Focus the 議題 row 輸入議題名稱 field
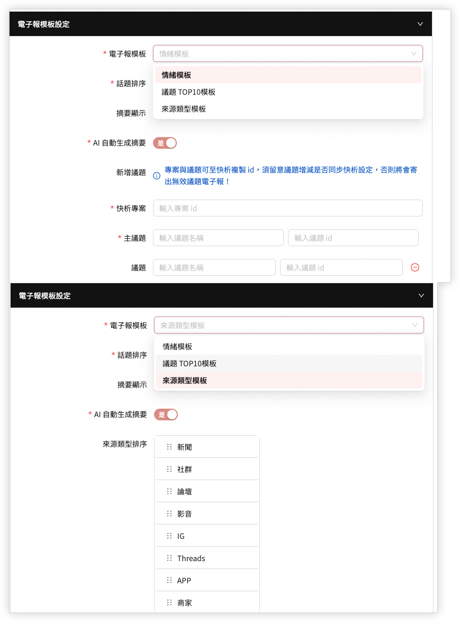This screenshot has width=460, height=622. (214, 268)
